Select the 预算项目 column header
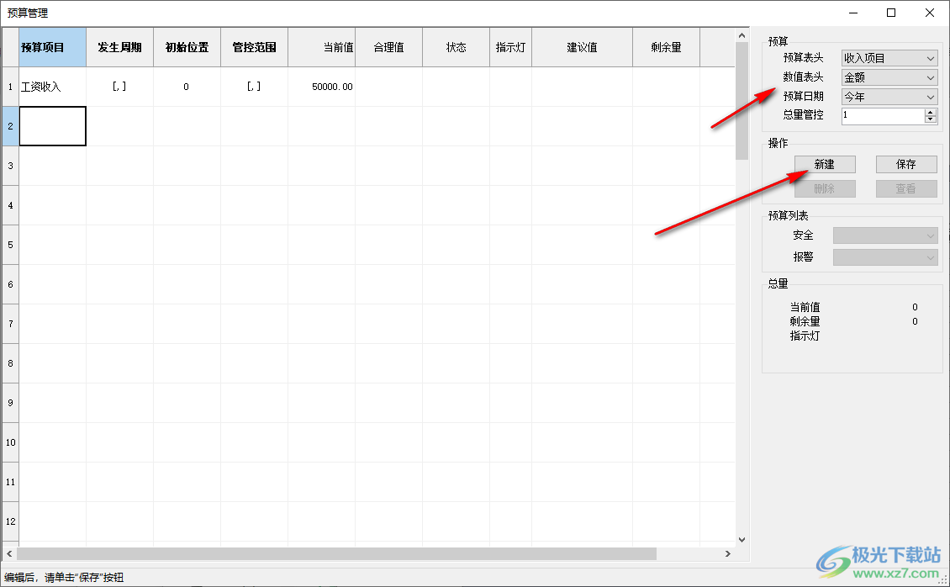 coord(53,47)
